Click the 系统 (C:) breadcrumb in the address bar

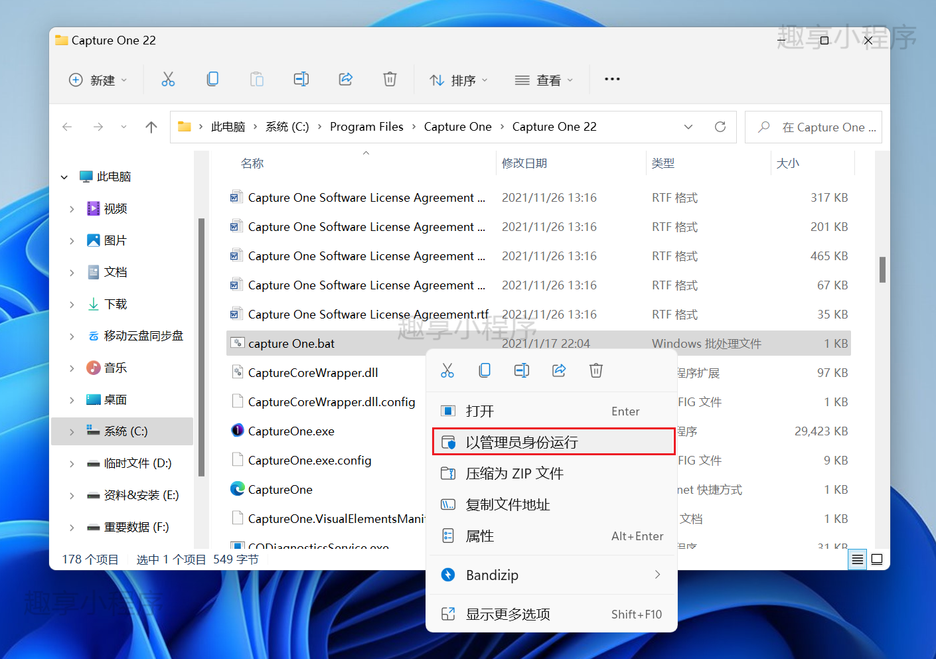[x=287, y=127]
